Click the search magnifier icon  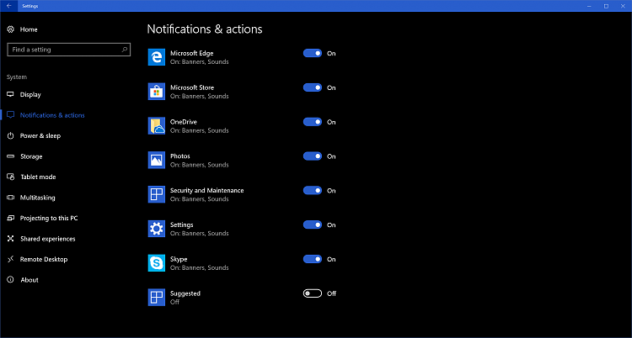125,50
